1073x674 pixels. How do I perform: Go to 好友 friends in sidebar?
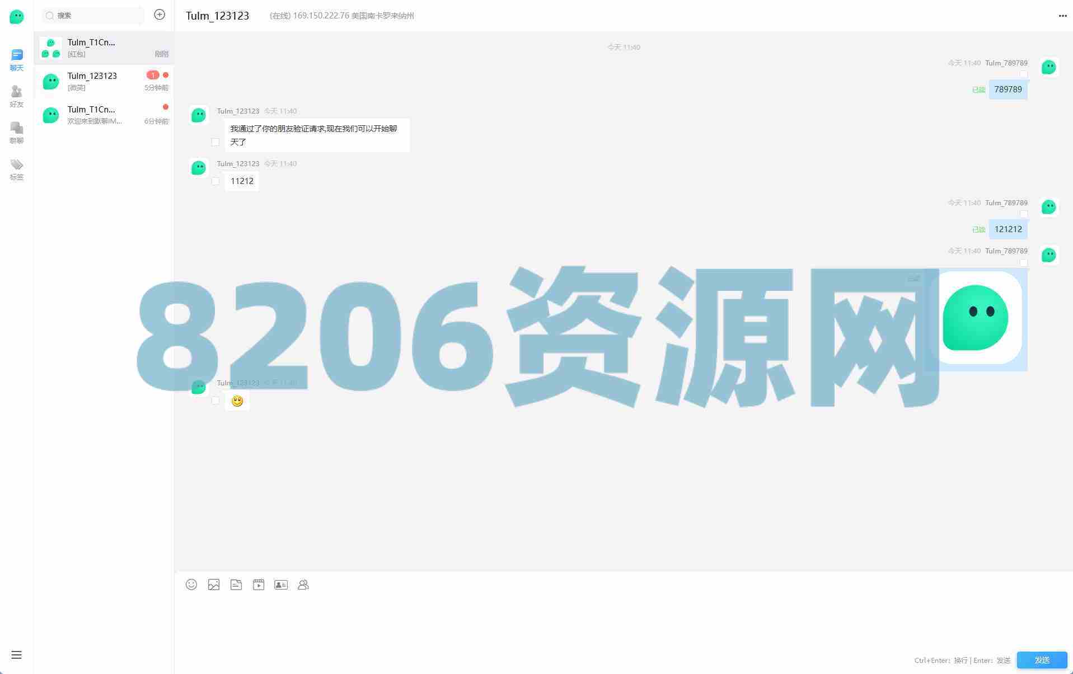17,96
